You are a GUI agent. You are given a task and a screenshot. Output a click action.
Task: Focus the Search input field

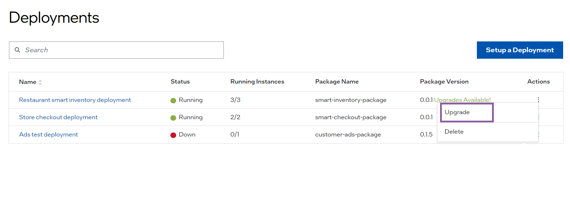116,50
